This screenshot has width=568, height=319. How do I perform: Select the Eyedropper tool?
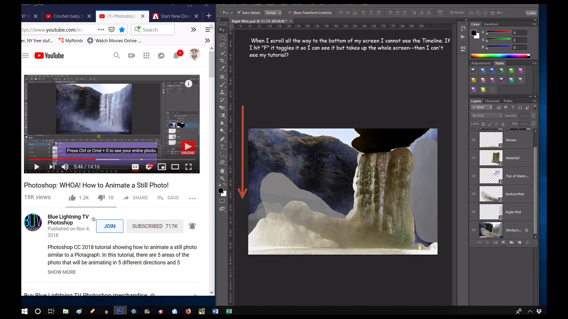click(x=222, y=68)
